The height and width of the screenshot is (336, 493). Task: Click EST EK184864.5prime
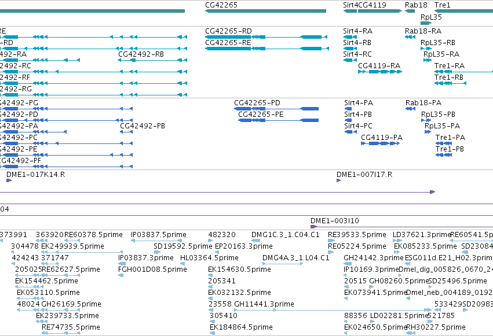tap(213, 334)
